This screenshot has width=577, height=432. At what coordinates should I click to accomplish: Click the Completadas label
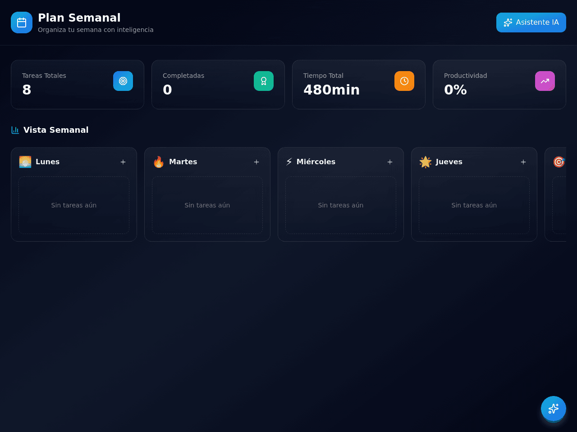point(183,76)
